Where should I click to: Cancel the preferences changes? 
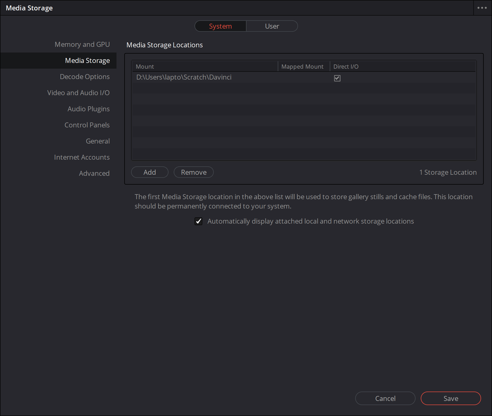(385, 398)
